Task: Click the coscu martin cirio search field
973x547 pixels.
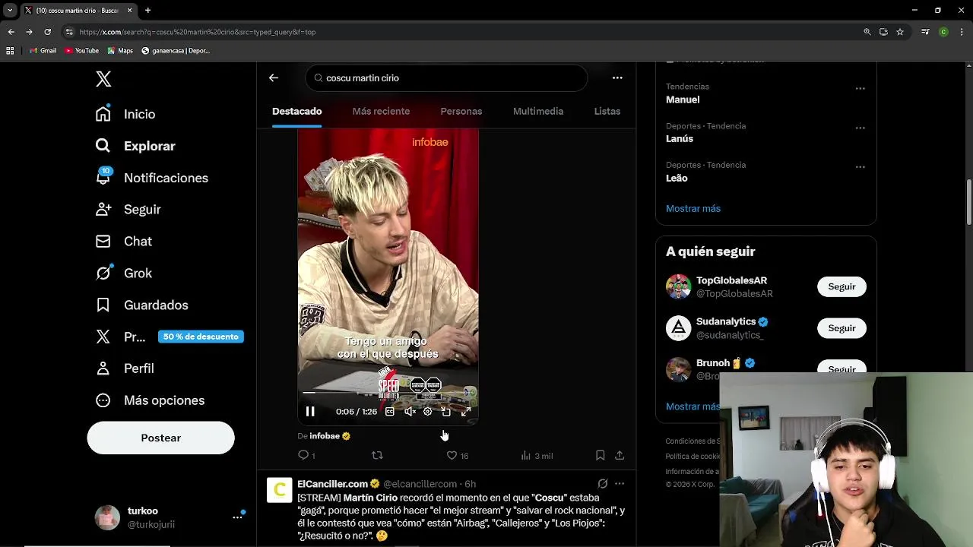Action: (446, 77)
